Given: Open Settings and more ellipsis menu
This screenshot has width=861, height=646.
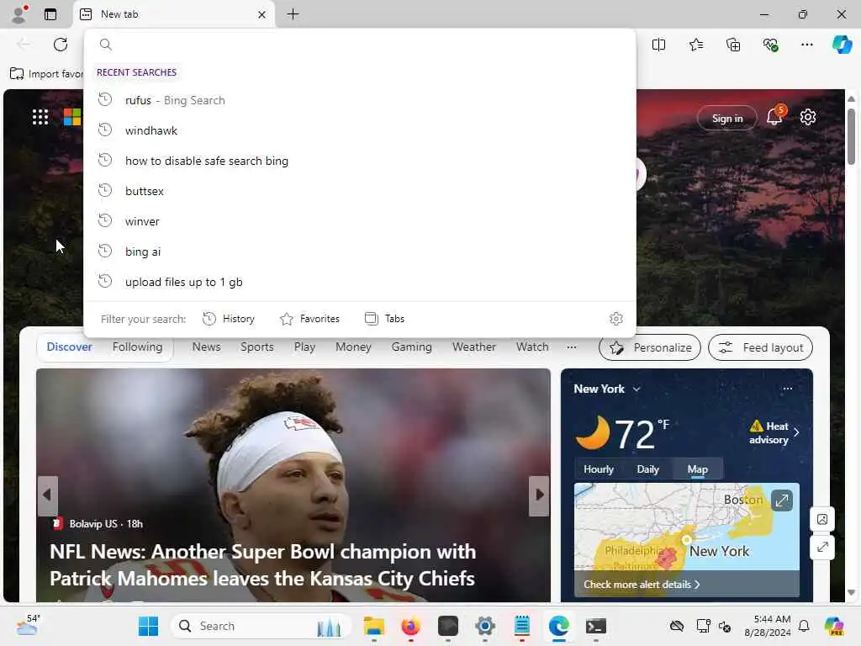Looking at the screenshot, I should 807,45.
